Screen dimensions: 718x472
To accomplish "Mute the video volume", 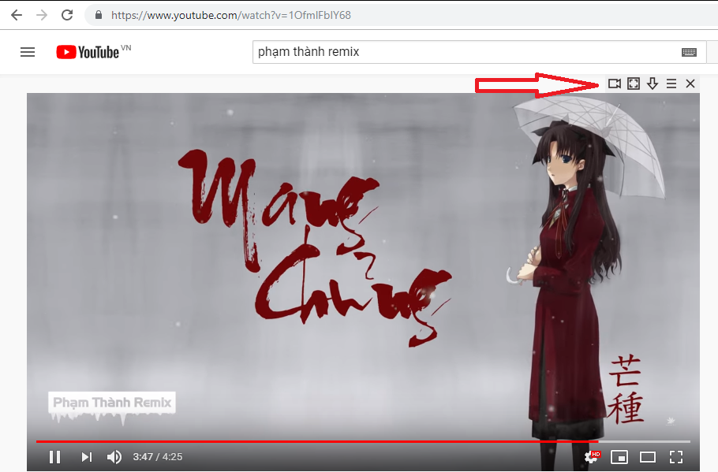I will point(114,457).
